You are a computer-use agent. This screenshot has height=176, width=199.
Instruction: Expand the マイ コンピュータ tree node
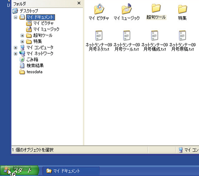[15, 47]
